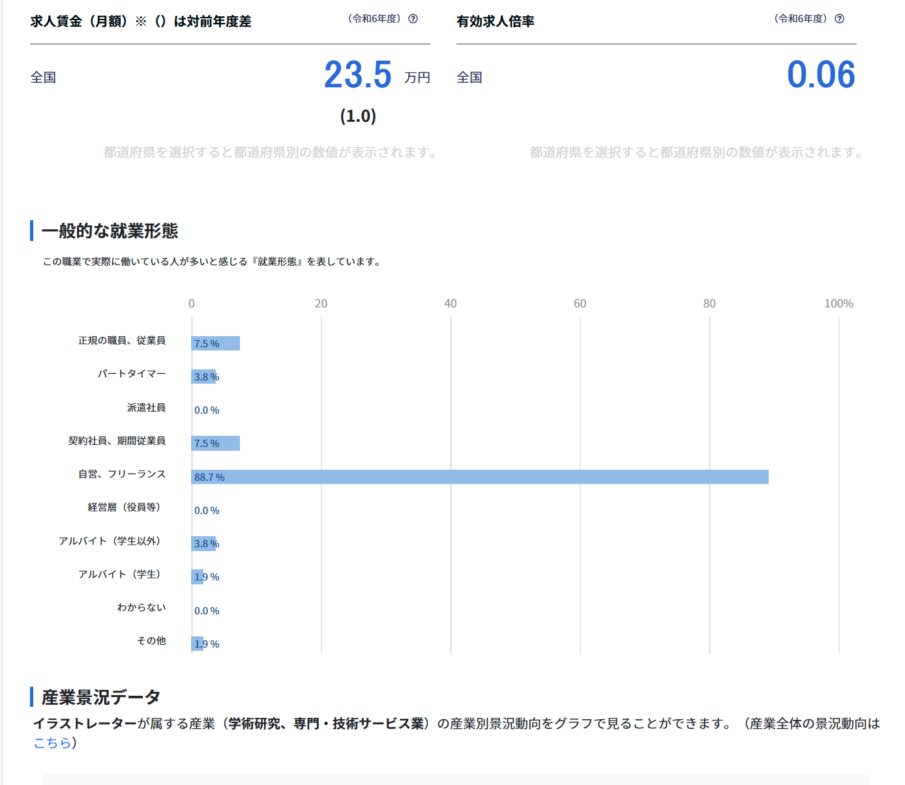Click the chart axis label 100%

tap(838, 304)
